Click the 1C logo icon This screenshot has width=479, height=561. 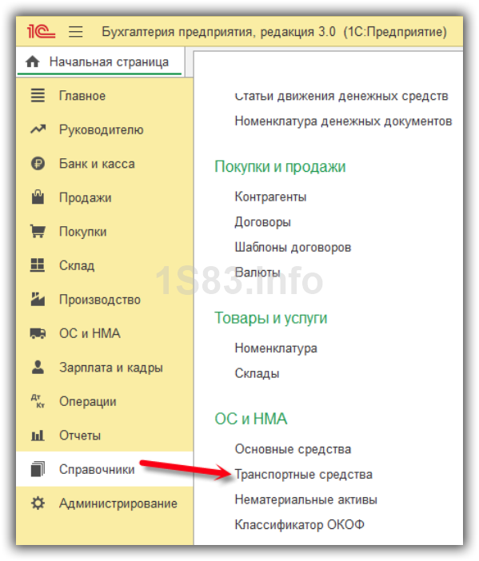point(41,31)
